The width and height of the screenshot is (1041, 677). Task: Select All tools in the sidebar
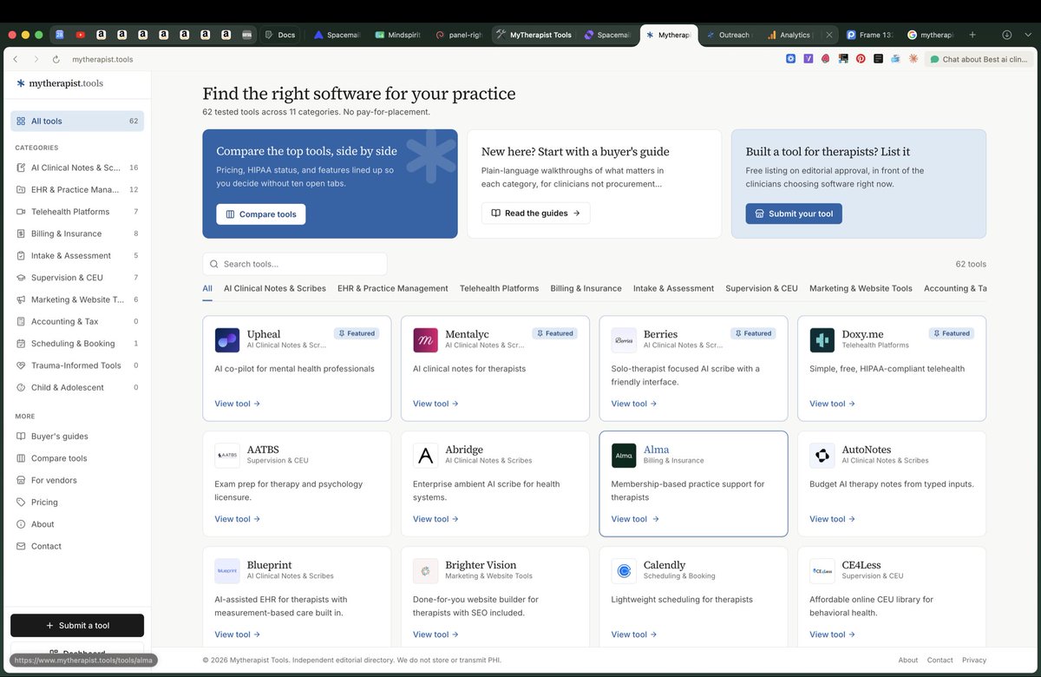(77, 122)
